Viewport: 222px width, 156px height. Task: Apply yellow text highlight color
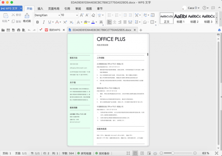[86, 22]
